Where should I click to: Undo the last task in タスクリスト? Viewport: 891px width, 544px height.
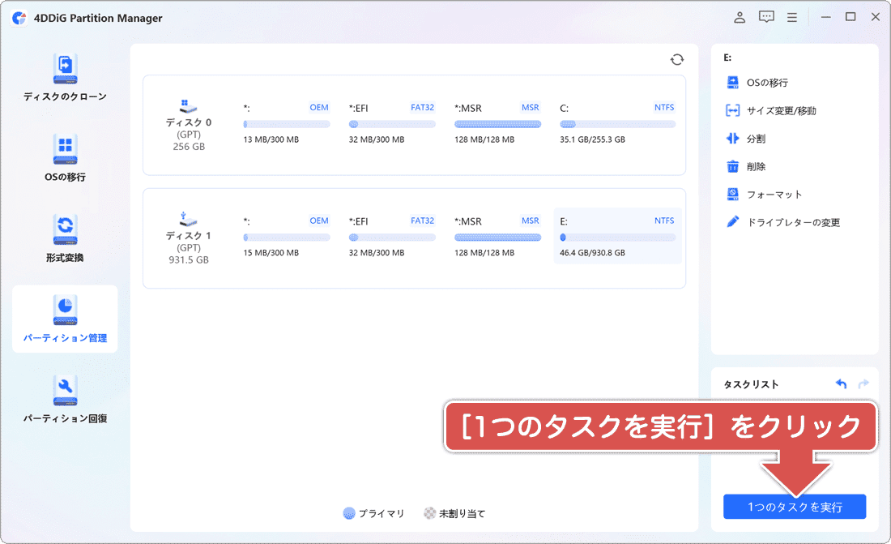[841, 383]
